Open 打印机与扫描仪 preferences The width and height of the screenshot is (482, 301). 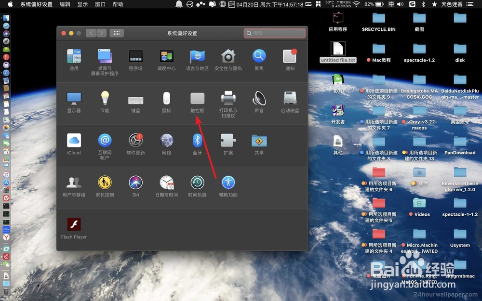(x=228, y=104)
